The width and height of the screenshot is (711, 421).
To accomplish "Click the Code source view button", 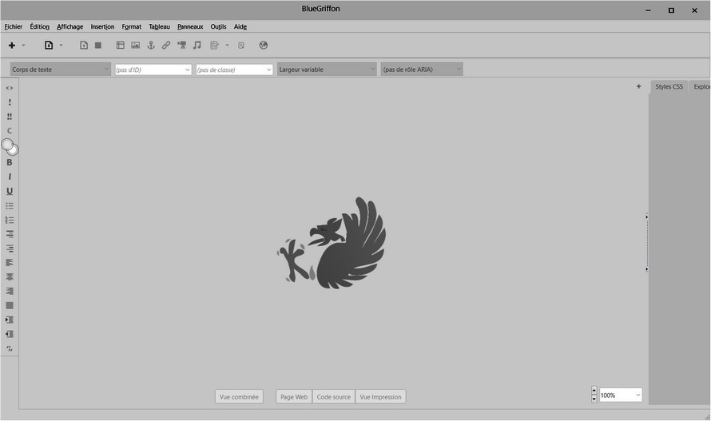I will (333, 397).
